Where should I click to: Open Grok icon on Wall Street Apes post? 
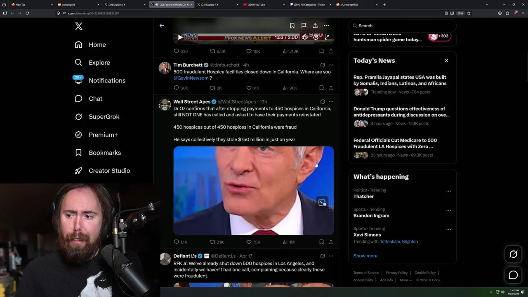coord(323,102)
